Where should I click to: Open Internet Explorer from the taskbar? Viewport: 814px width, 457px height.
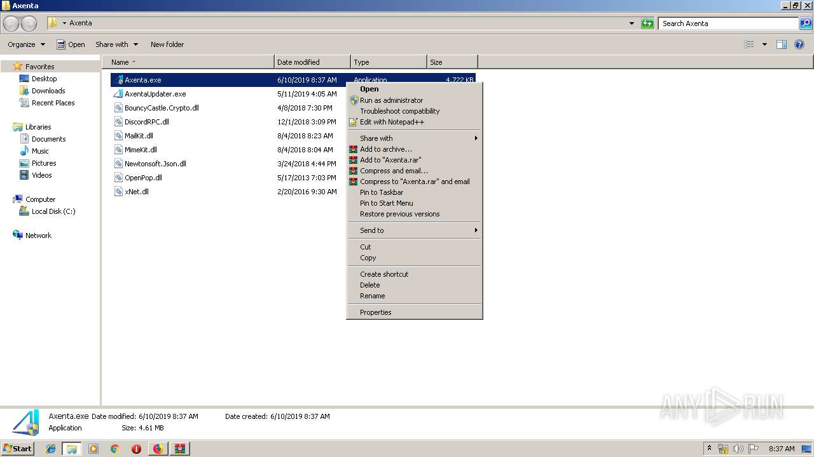(51, 449)
